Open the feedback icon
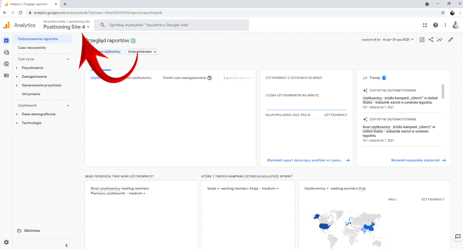463x249 pixels. point(458,236)
